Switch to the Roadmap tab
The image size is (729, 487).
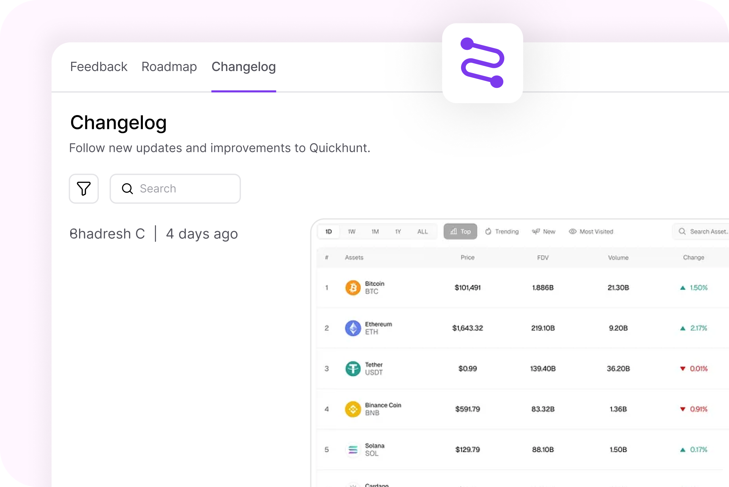coord(169,67)
